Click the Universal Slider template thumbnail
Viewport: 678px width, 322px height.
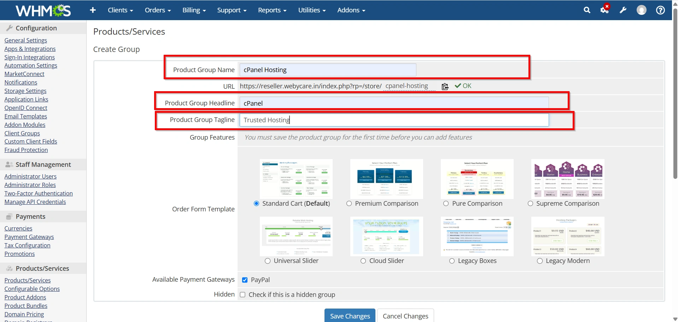point(296,236)
